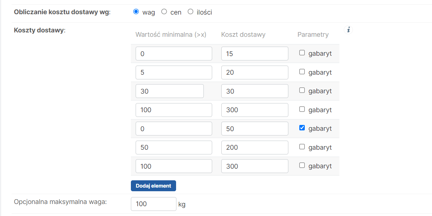Click the delivery cost field showing 200
Viewport: 432px width, 216px height.
[x=254, y=147]
